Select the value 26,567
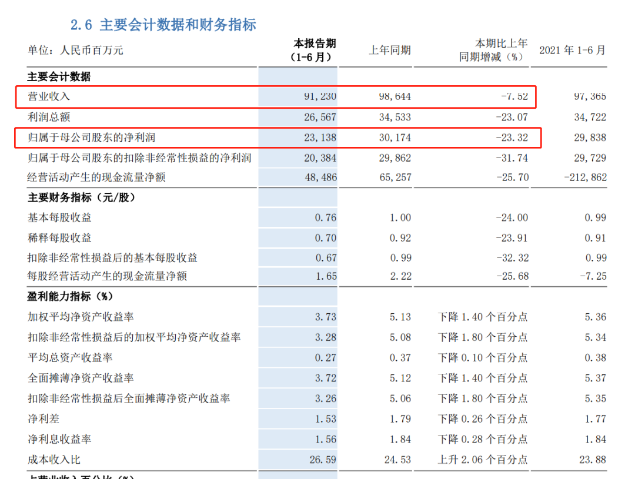635x479 pixels. [x=320, y=118]
